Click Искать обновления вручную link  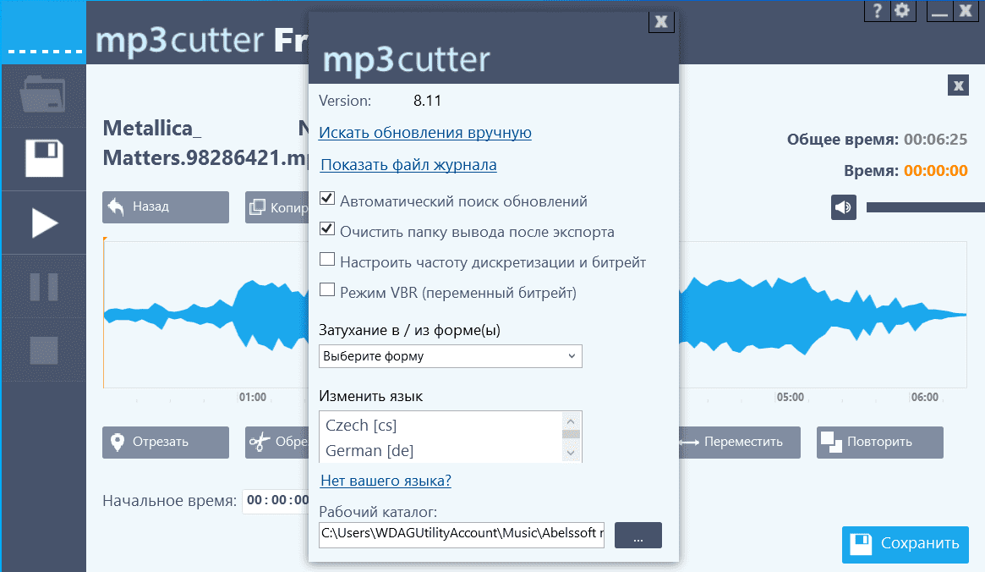click(x=425, y=133)
